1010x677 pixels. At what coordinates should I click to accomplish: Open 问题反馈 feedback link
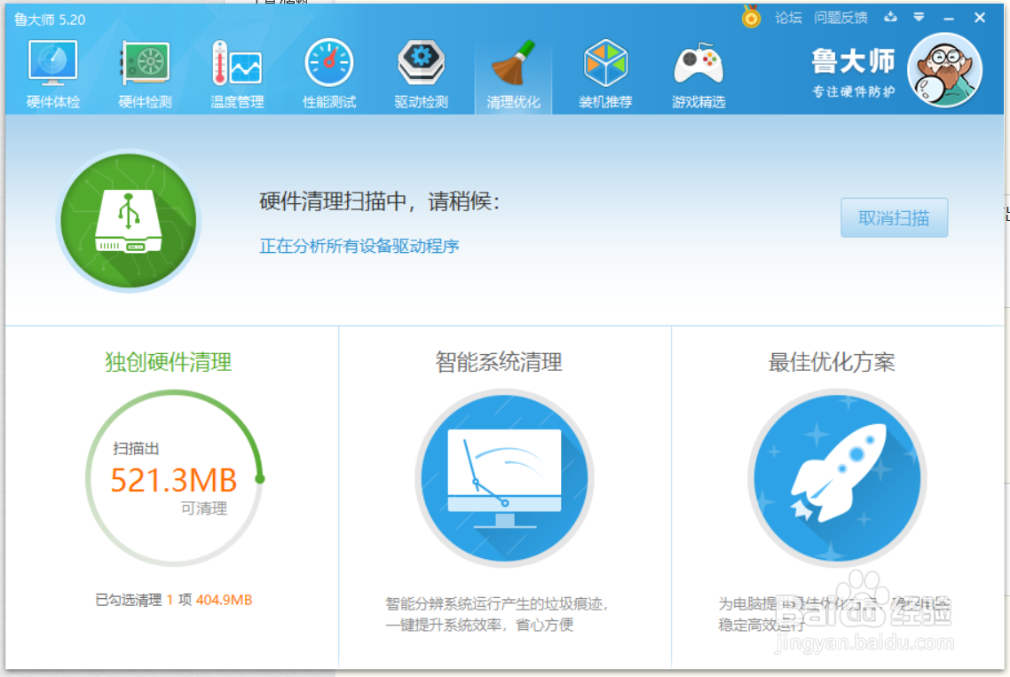[x=840, y=18]
